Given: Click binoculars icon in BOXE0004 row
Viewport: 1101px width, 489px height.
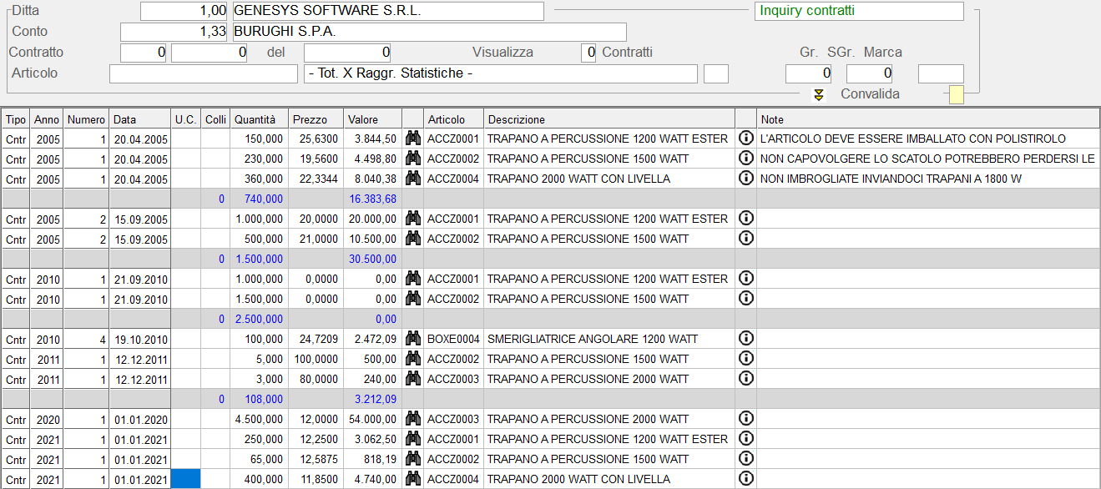Looking at the screenshot, I should pos(412,339).
